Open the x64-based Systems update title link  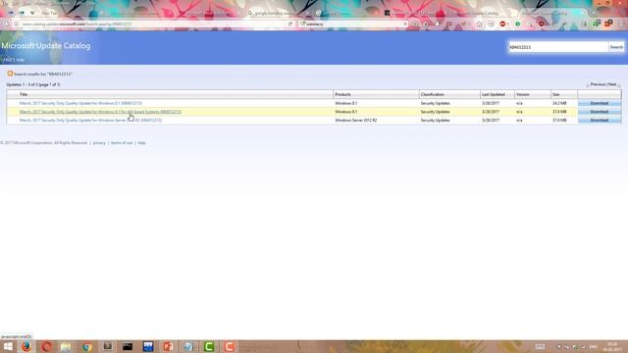point(100,112)
